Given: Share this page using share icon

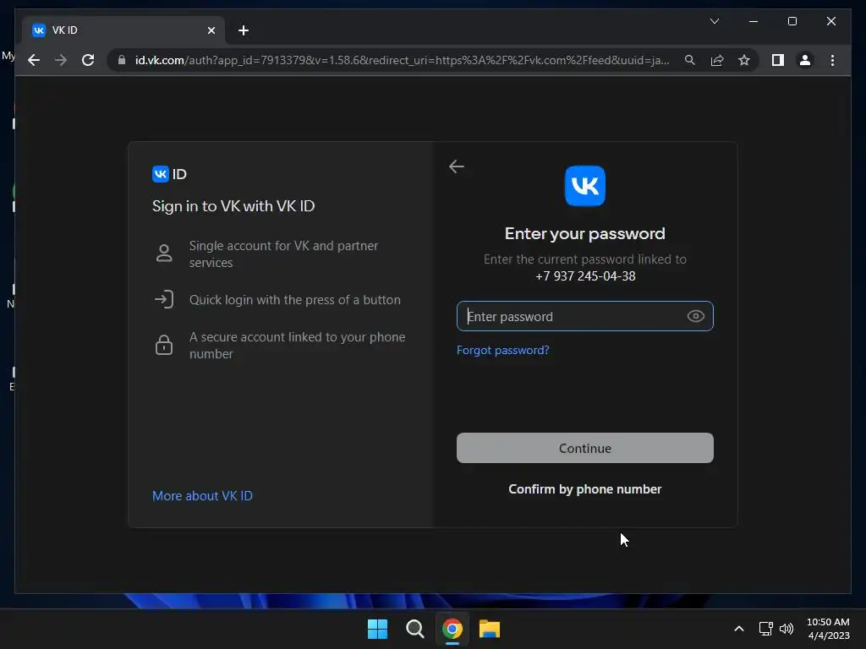Looking at the screenshot, I should 717,60.
